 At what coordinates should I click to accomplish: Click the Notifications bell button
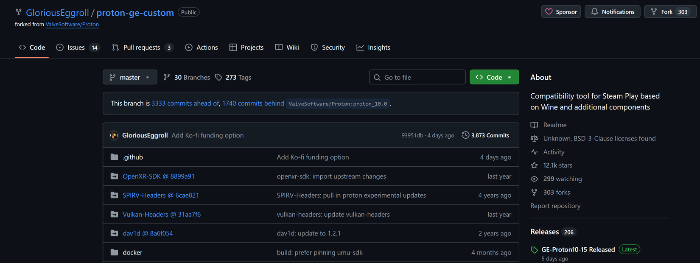point(613,12)
